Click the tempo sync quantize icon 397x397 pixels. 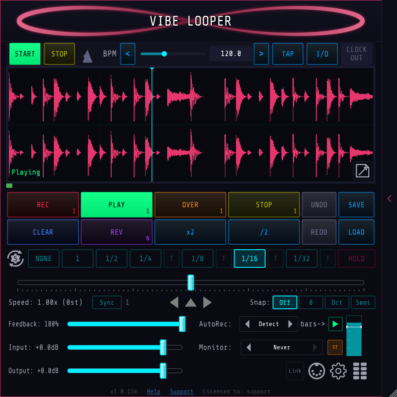tap(16, 258)
